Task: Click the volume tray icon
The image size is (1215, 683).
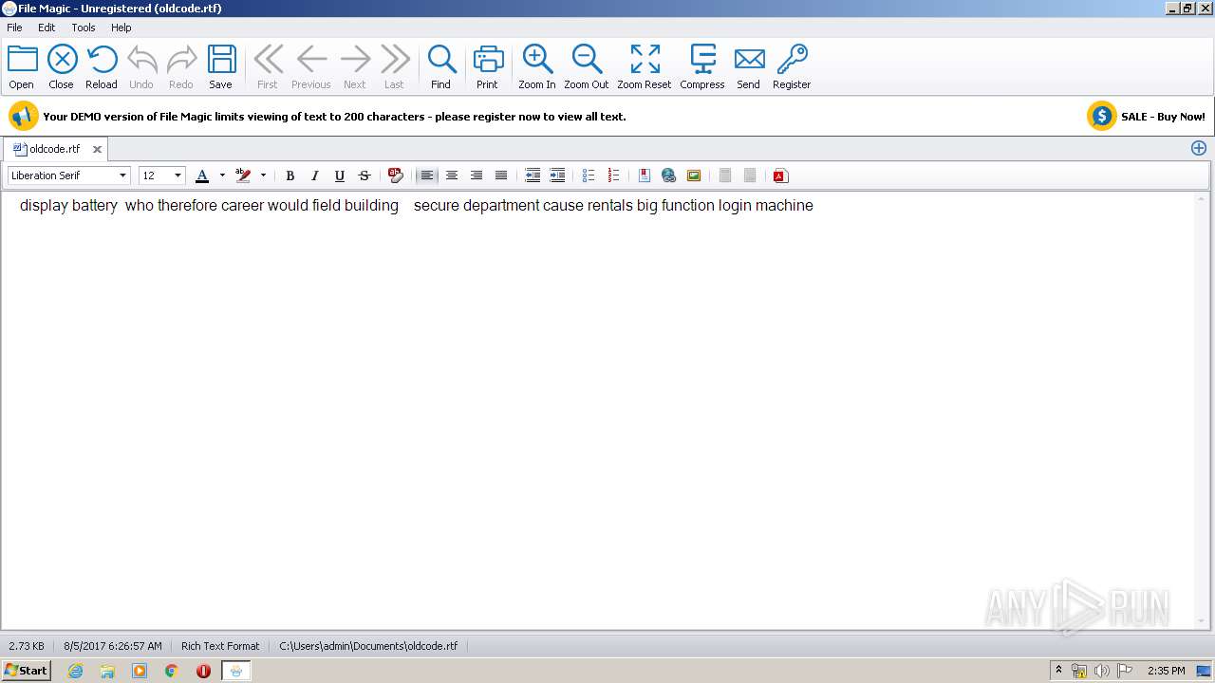Action: click(x=1101, y=671)
